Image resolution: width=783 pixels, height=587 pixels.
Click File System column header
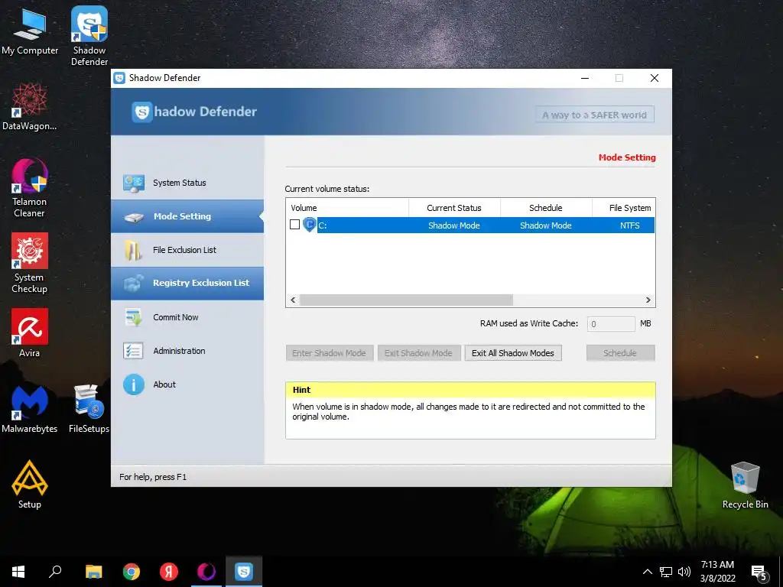point(624,208)
